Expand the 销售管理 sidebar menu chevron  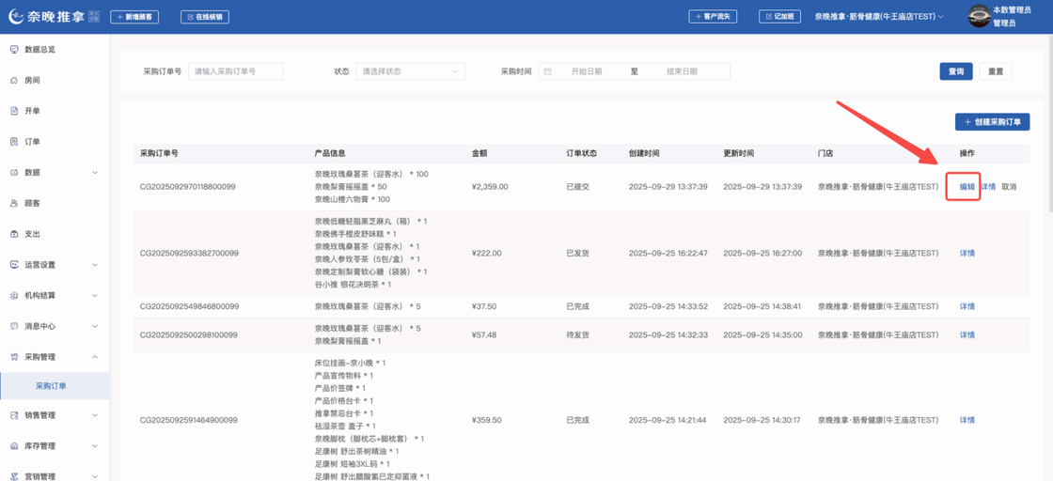[95, 415]
